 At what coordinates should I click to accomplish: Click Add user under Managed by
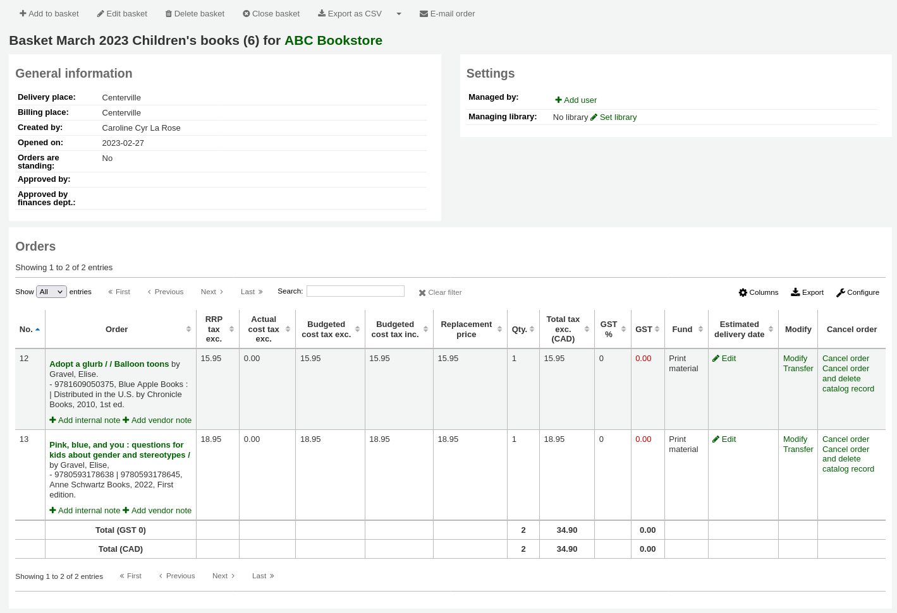[x=576, y=100]
